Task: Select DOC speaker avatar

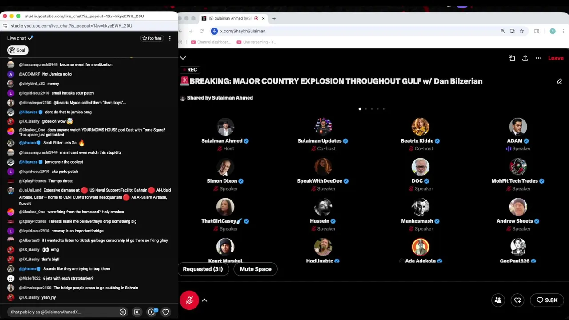Action: tap(420, 167)
